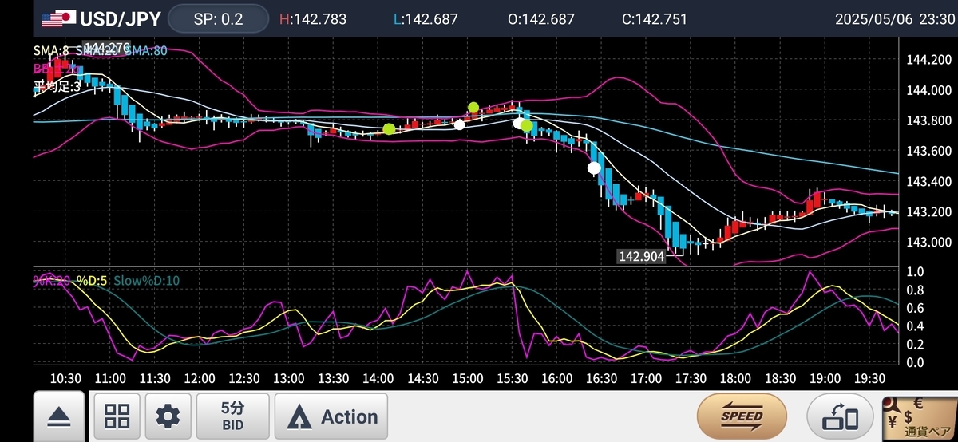Tap the 0.2 stochastic scale label

[916, 345]
